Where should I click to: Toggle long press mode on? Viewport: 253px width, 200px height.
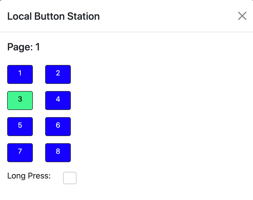click(70, 178)
